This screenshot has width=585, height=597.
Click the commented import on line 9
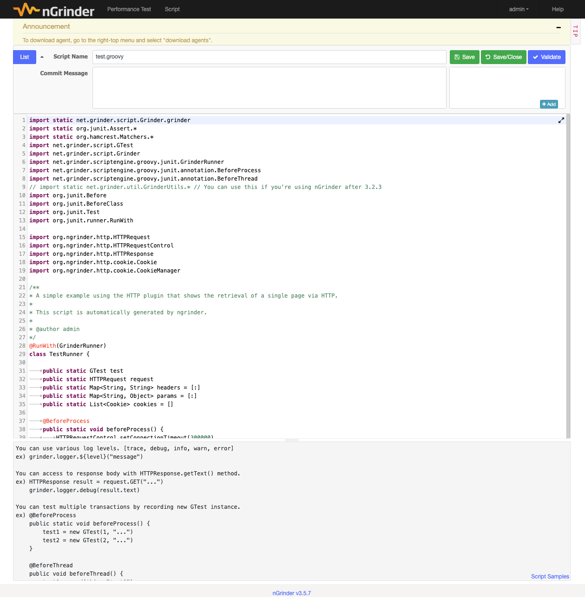coord(205,187)
